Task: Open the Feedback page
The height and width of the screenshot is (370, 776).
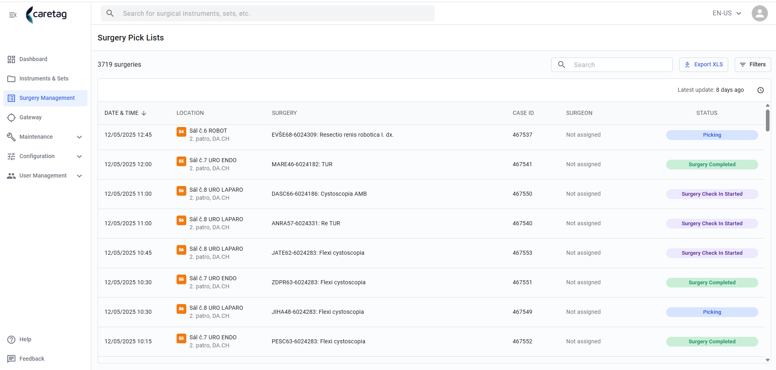Action: [45, 359]
